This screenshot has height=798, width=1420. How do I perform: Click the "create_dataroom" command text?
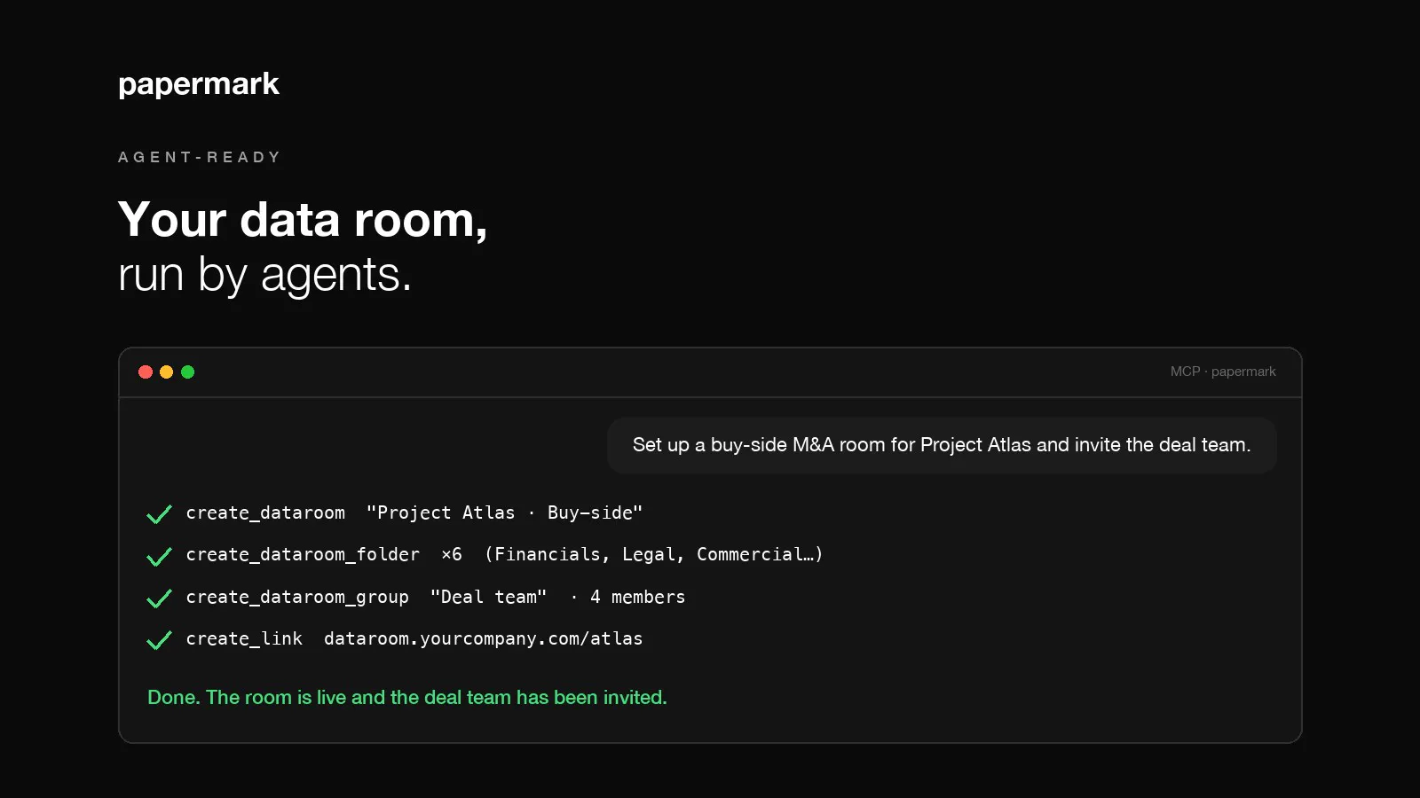[x=265, y=512]
